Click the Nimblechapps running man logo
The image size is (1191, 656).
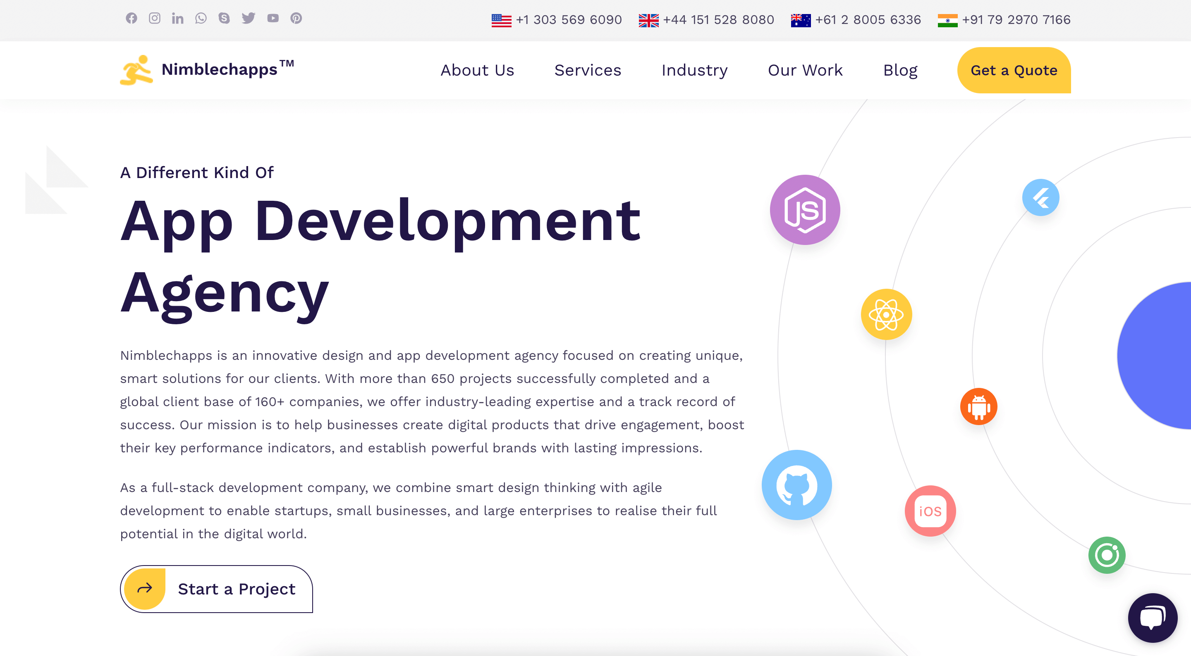[x=136, y=70]
